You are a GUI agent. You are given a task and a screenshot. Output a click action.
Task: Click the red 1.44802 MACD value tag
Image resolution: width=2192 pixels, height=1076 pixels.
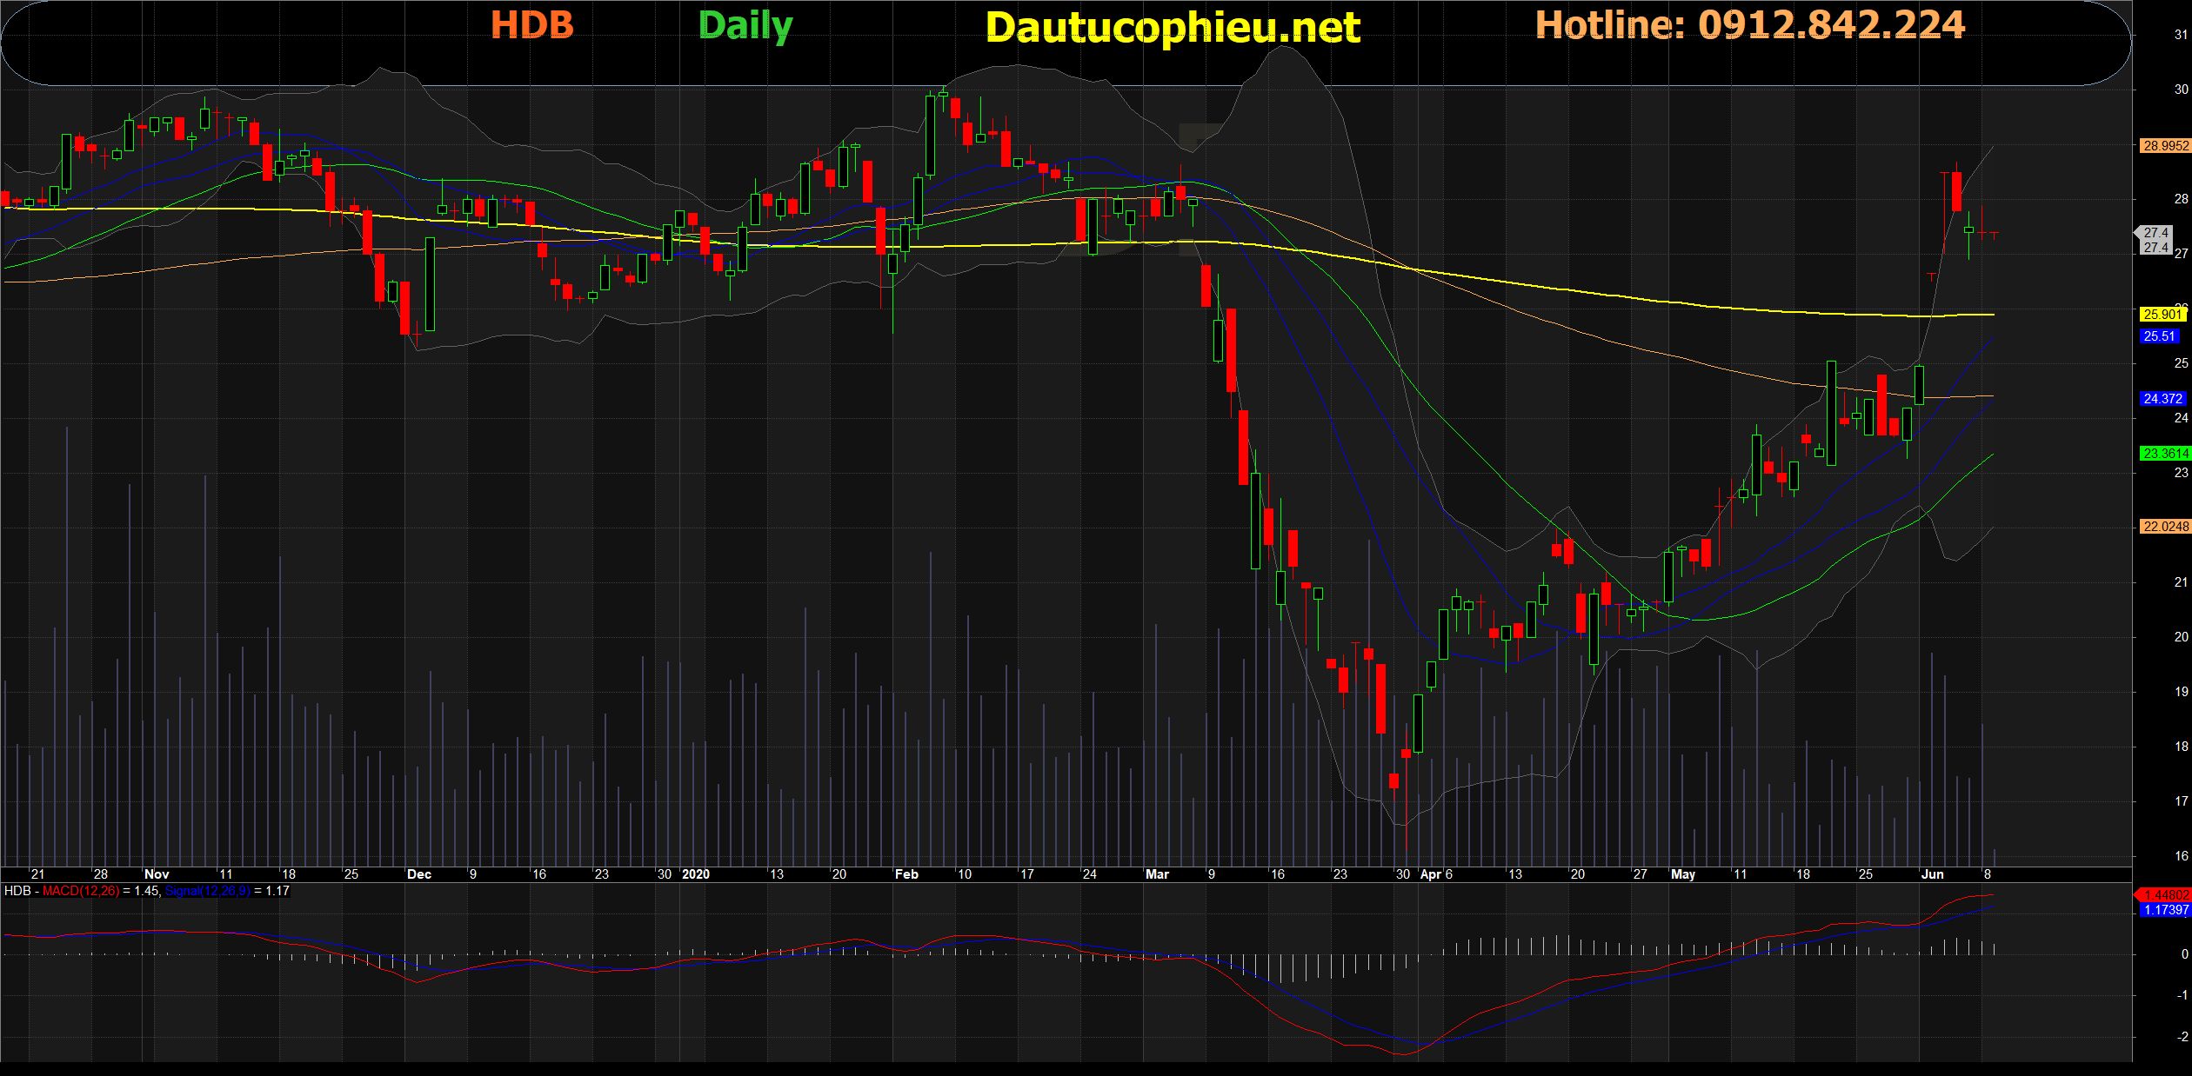2166,895
